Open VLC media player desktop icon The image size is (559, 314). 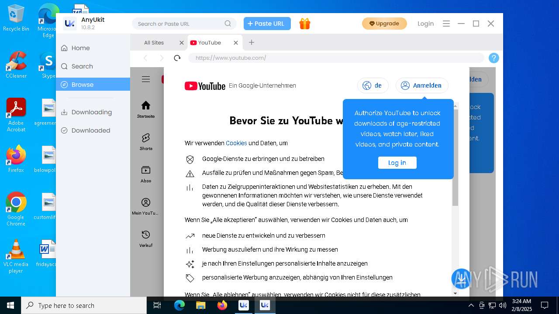pos(16,256)
